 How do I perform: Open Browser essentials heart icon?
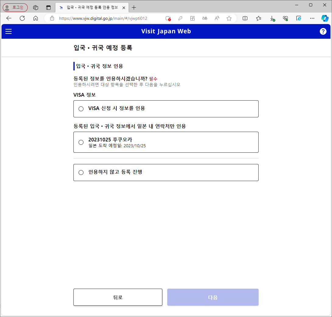[285, 18]
